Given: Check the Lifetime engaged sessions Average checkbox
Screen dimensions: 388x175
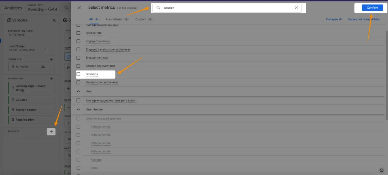Looking at the screenshot, I should [x=78, y=160].
